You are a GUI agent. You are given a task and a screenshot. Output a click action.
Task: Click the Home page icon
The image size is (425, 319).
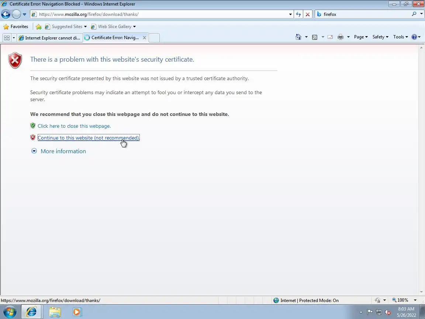click(x=298, y=37)
